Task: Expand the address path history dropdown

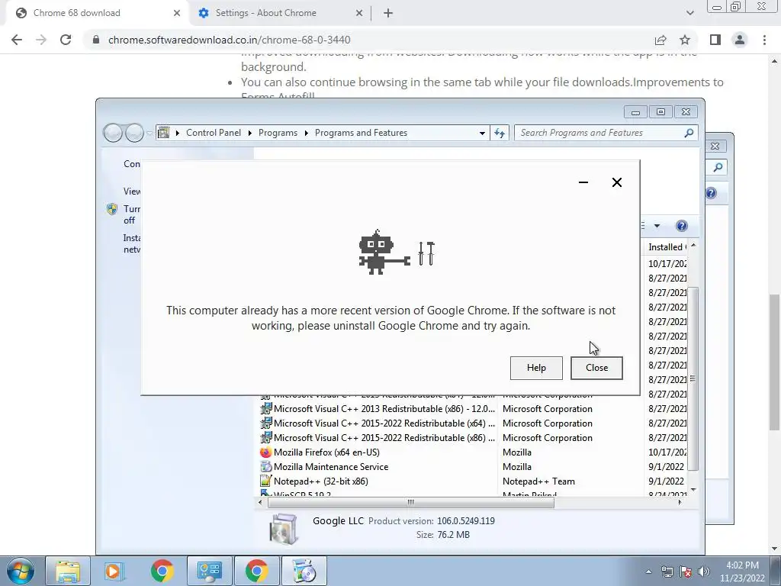Action: point(482,133)
